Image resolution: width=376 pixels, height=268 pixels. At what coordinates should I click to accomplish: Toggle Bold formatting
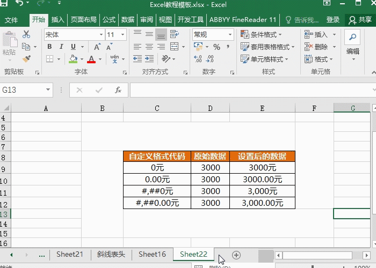49,47
